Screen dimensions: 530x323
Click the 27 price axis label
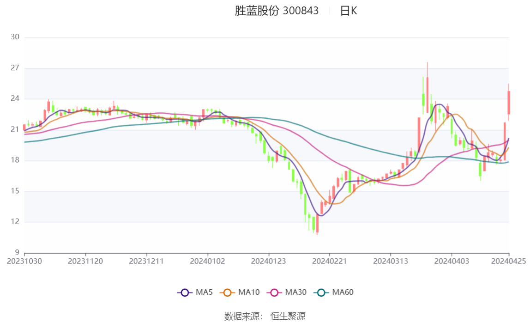[x=15, y=67]
